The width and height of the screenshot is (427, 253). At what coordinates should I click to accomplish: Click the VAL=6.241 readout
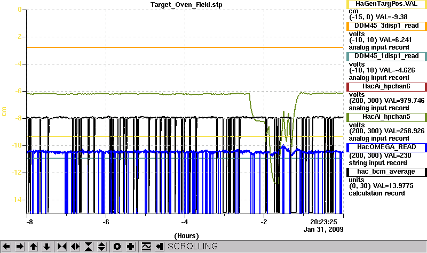pyautogui.click(x=396, y=40)
